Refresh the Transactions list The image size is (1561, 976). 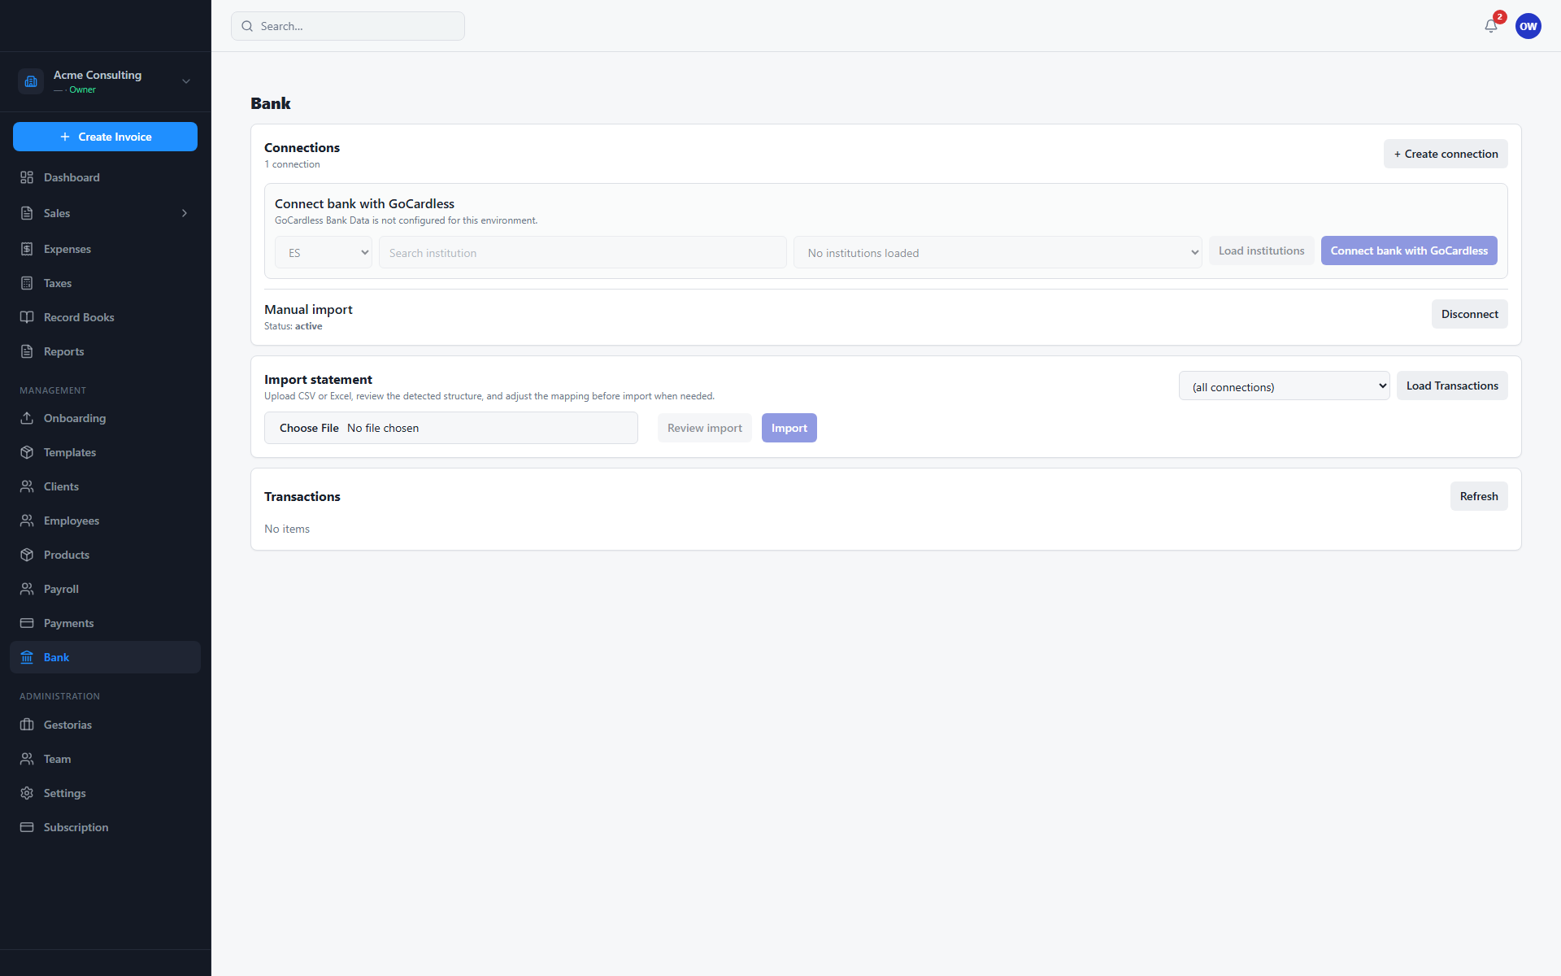(1479, 496)
